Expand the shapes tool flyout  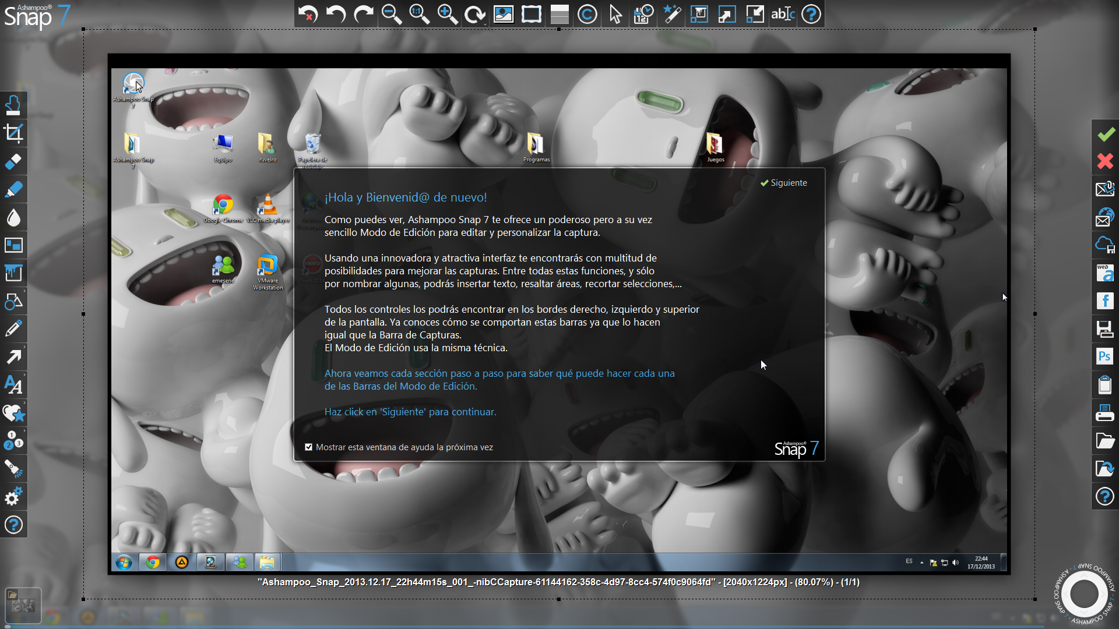coord(24,292)
